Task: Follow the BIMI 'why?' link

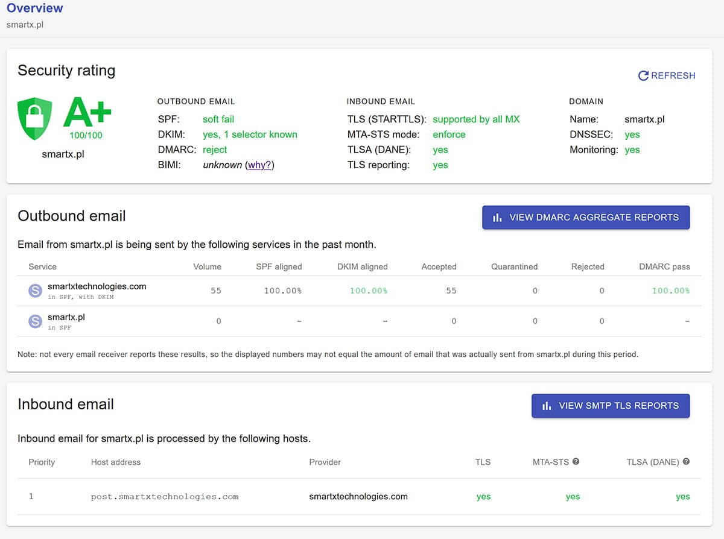Action: coord(259,165)
